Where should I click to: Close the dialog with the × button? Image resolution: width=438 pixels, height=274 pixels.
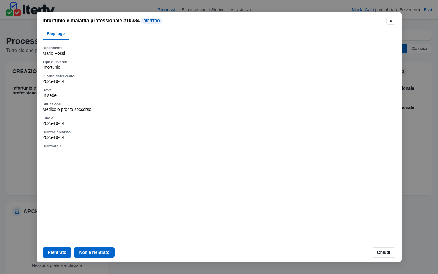[x=391, y=21]
